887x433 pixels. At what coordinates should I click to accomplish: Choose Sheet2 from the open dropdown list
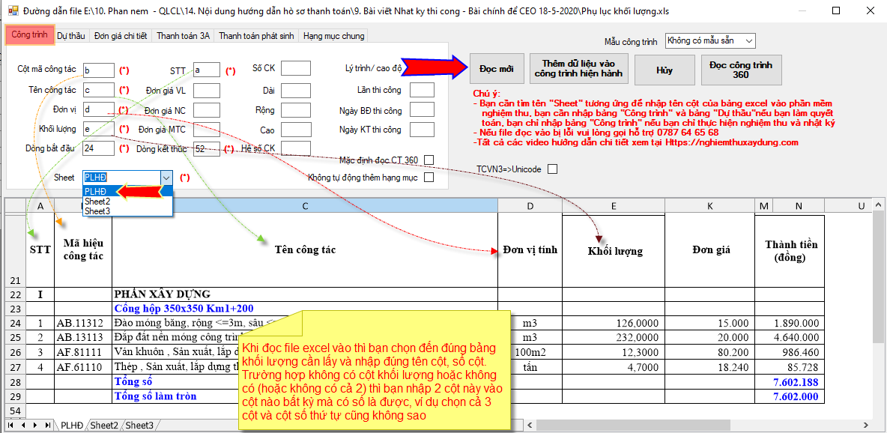[x=97, y=202]
